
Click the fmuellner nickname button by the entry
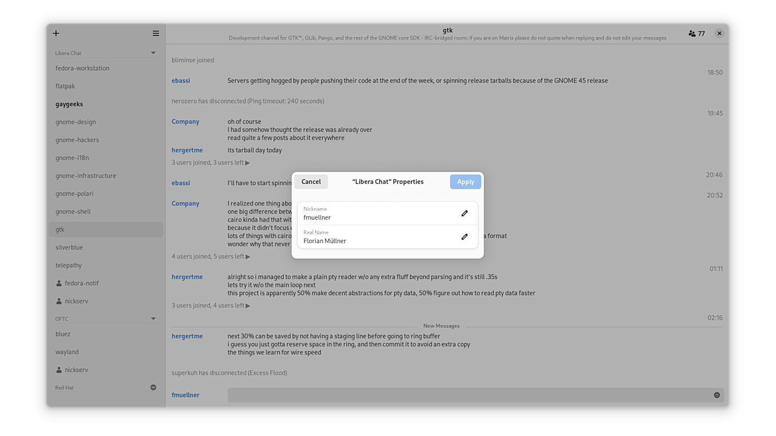[x=186, y=395]
